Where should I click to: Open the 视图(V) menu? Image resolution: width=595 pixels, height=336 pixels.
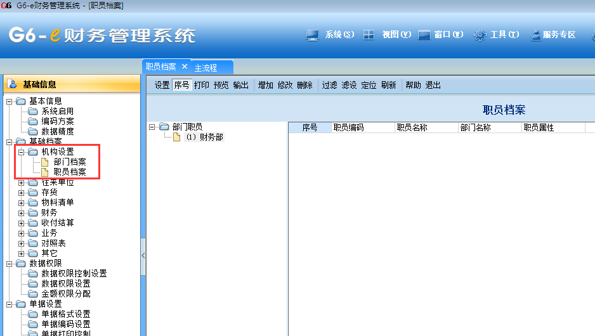pos(396,34)
